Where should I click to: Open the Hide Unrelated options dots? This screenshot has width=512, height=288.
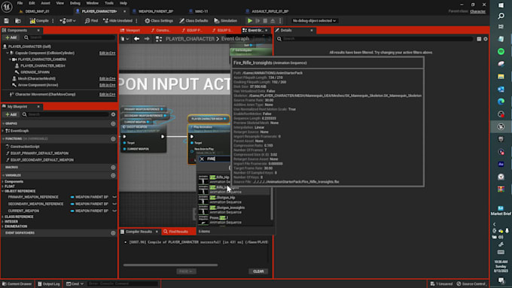[136, 20]
